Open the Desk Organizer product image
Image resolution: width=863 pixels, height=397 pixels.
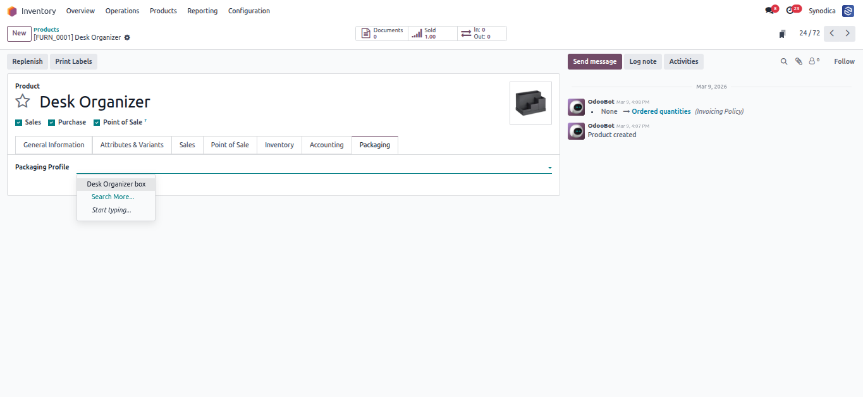[530, 103]
